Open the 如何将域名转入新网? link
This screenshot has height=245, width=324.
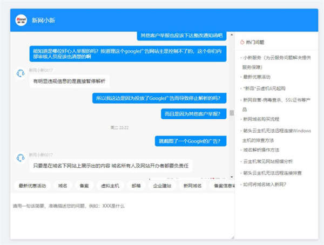pos(265,184)
